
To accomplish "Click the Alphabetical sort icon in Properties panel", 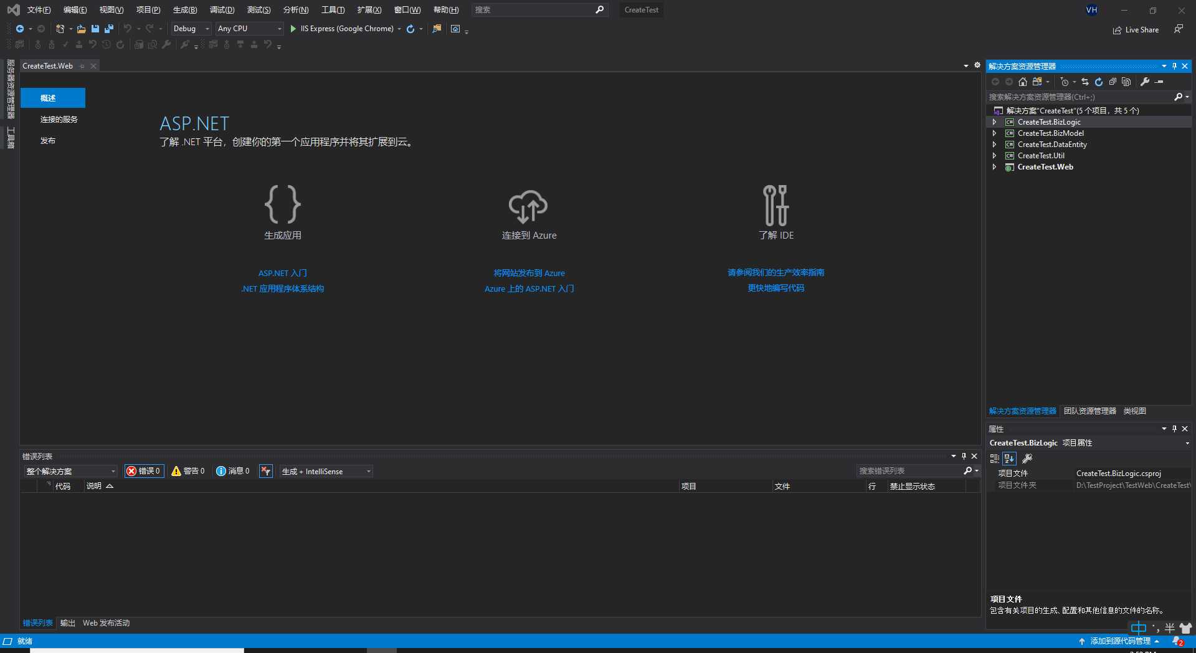I will pos(1009,459).
